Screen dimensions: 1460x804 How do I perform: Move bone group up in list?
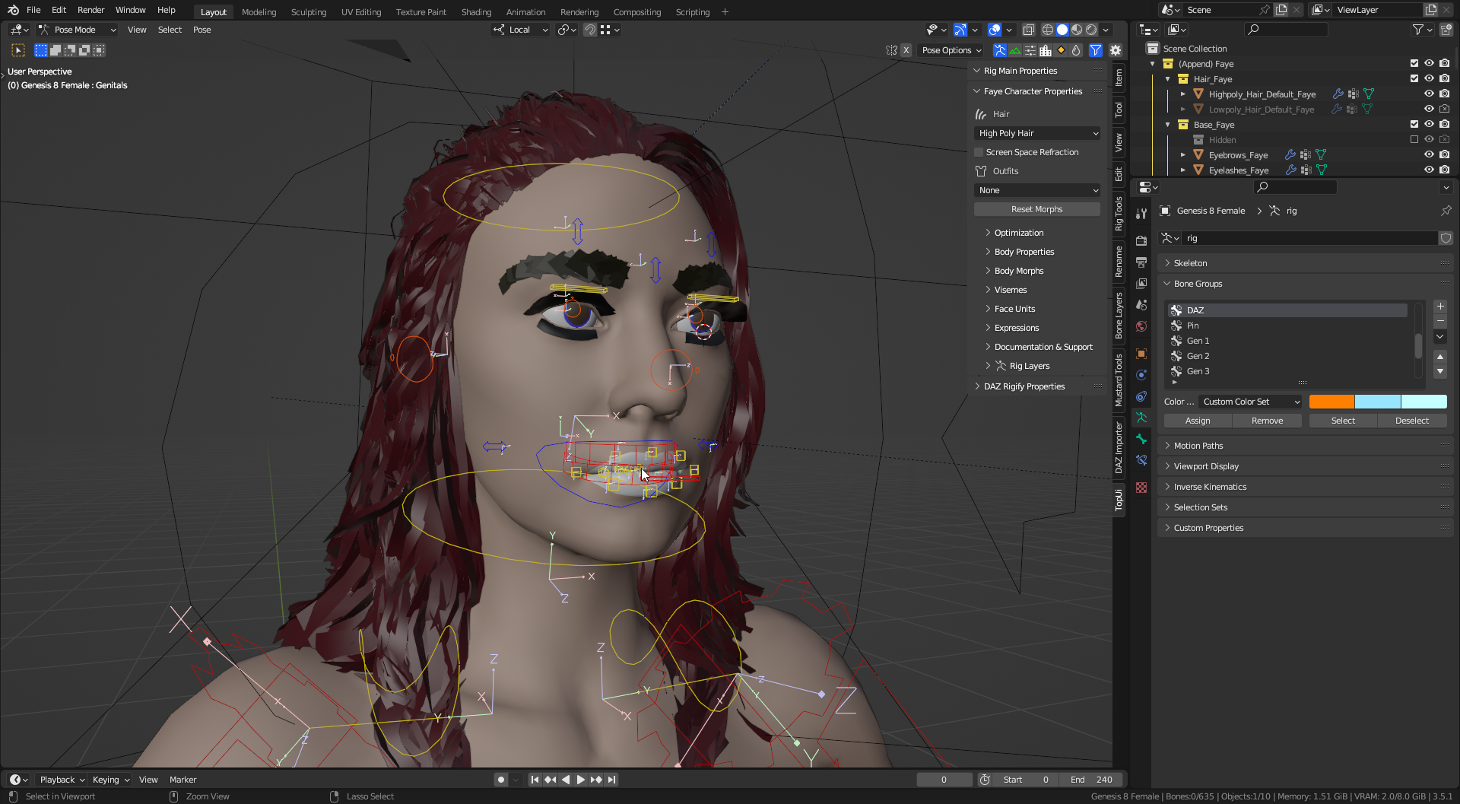click(1439, 357)
